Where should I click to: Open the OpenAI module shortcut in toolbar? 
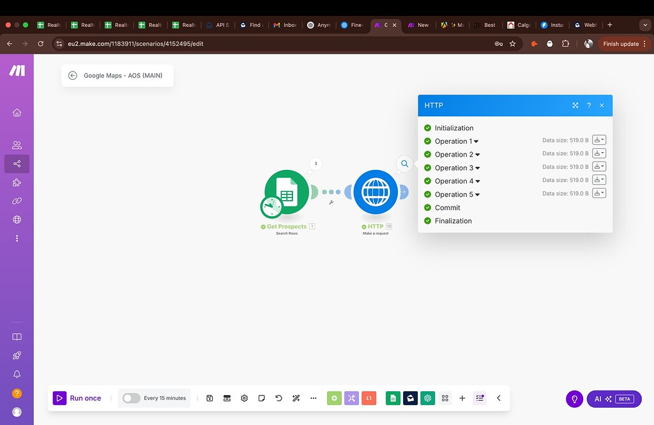coord(428,398)
